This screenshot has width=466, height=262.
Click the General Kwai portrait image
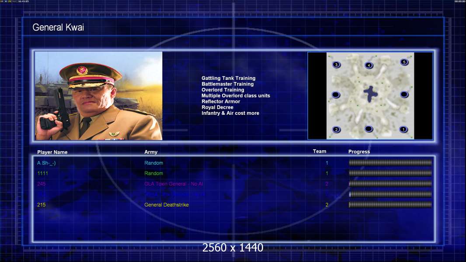click(99, 96)
